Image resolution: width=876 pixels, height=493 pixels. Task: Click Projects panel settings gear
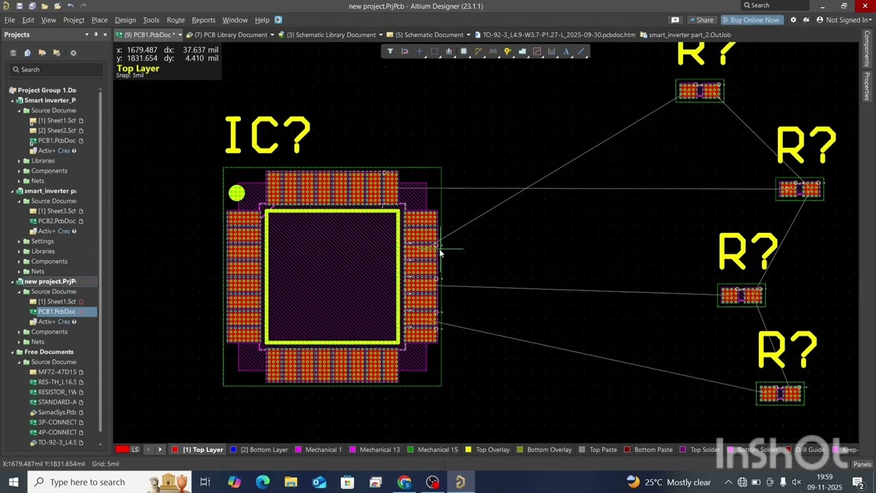[x=73, y=53]
